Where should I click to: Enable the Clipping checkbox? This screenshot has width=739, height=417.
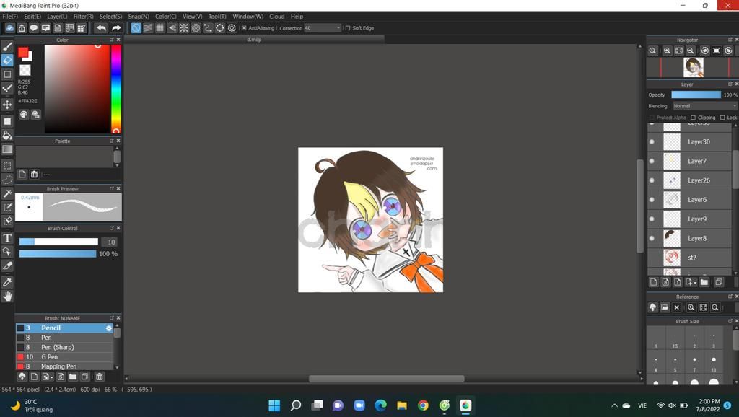[693, 118]
